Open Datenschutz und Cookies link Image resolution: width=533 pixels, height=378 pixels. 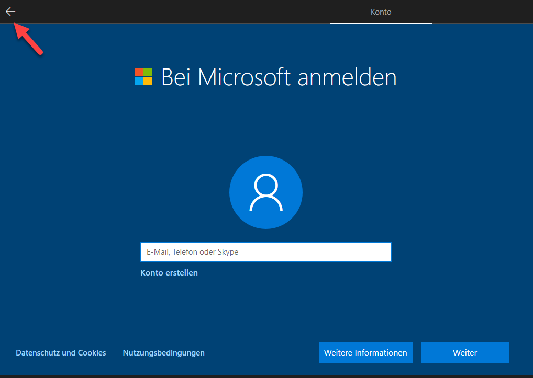[61, 353]
